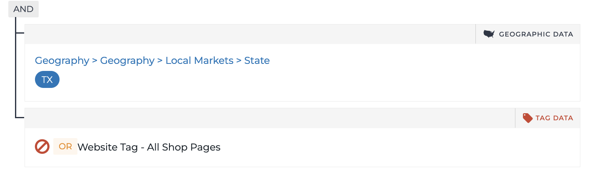Open the State breadcrumb link
This screenshot has height=180, width=592.
click(257, 61)
